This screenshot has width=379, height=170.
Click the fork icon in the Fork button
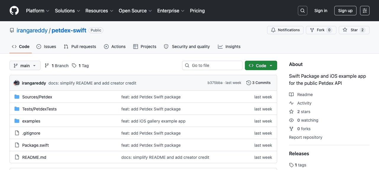pyautogui.click(x=312, y=30)
